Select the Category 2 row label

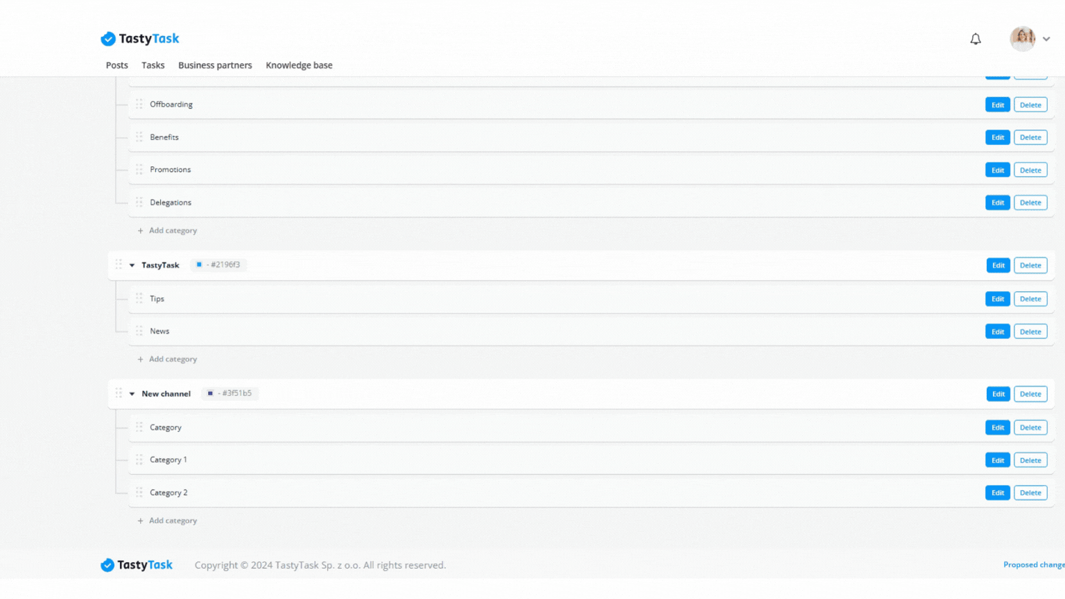click(x=168, y=493)
